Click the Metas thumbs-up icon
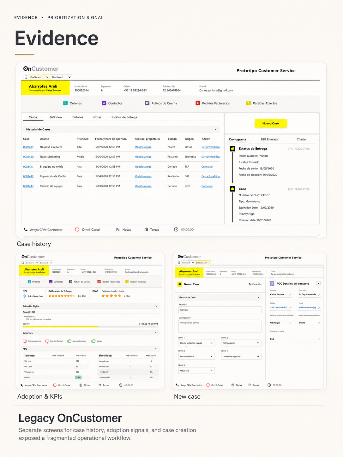Viewport: 343px width, 457px height. click(93, 341)
